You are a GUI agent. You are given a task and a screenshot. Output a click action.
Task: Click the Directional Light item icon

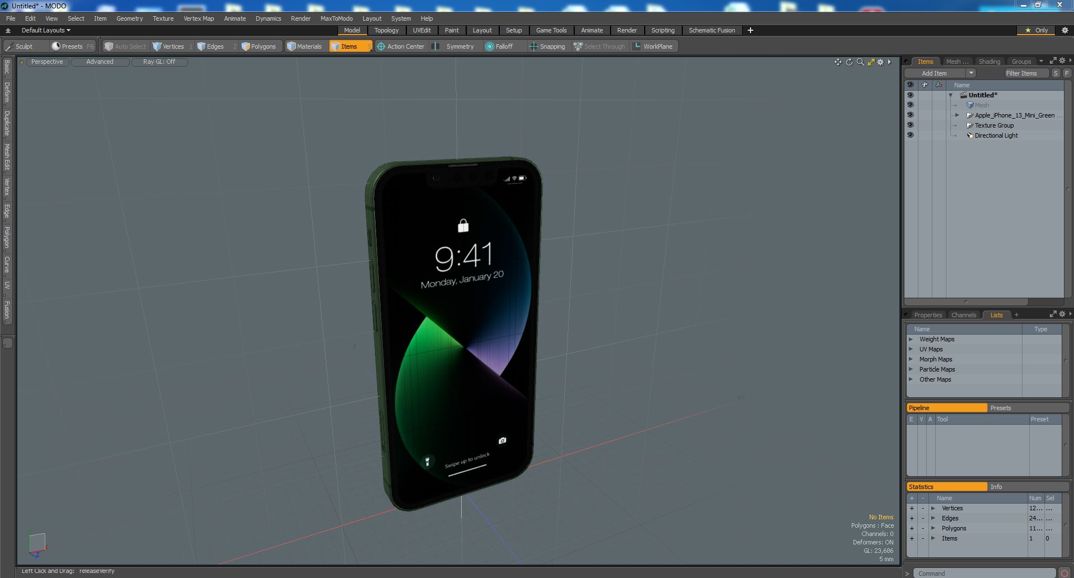[x=970, y=135]
